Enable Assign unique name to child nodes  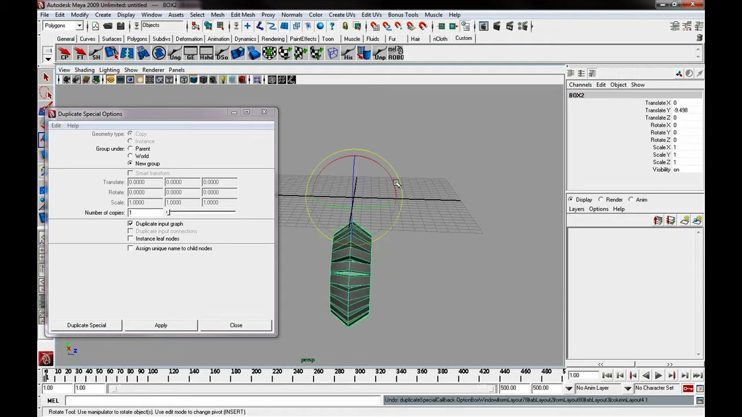(x=130, y=248)
